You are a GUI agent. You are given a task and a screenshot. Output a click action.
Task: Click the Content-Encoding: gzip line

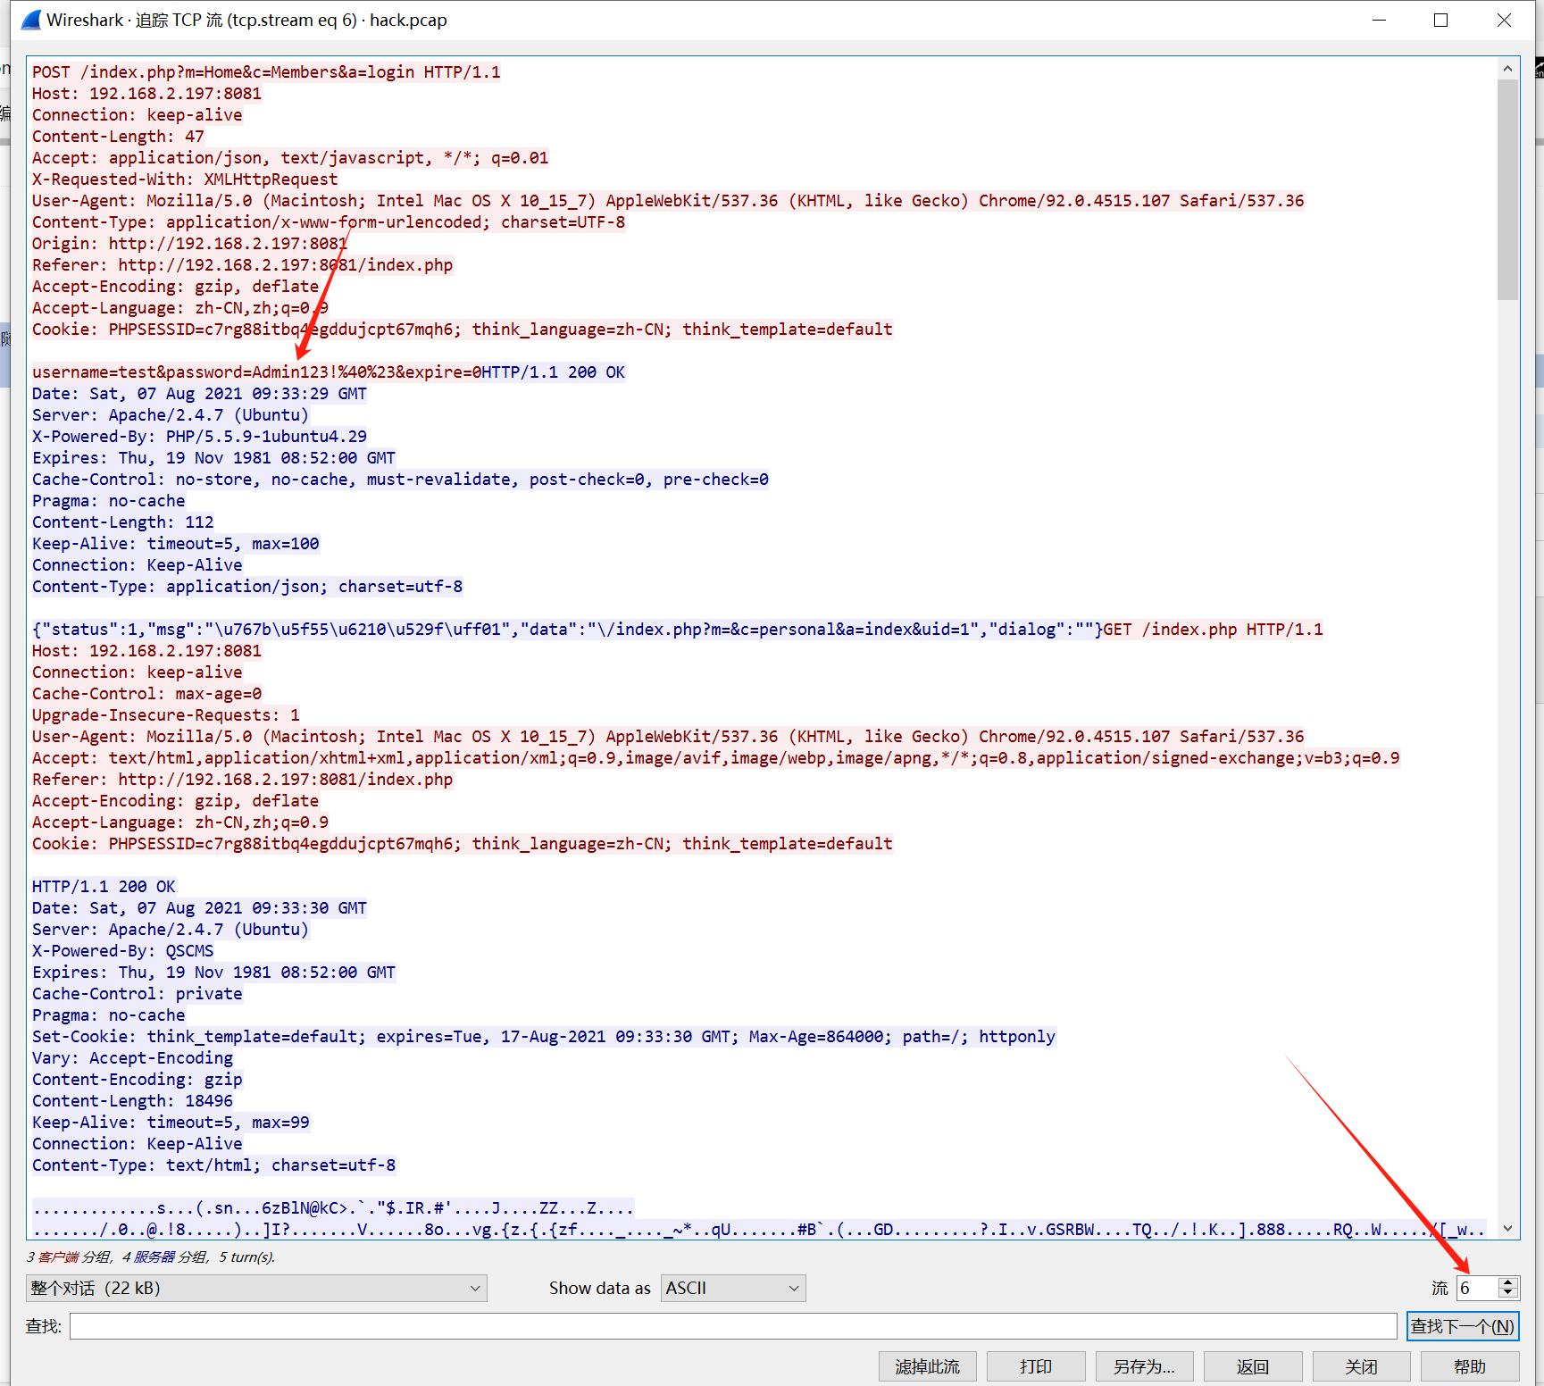point(138,1080)
